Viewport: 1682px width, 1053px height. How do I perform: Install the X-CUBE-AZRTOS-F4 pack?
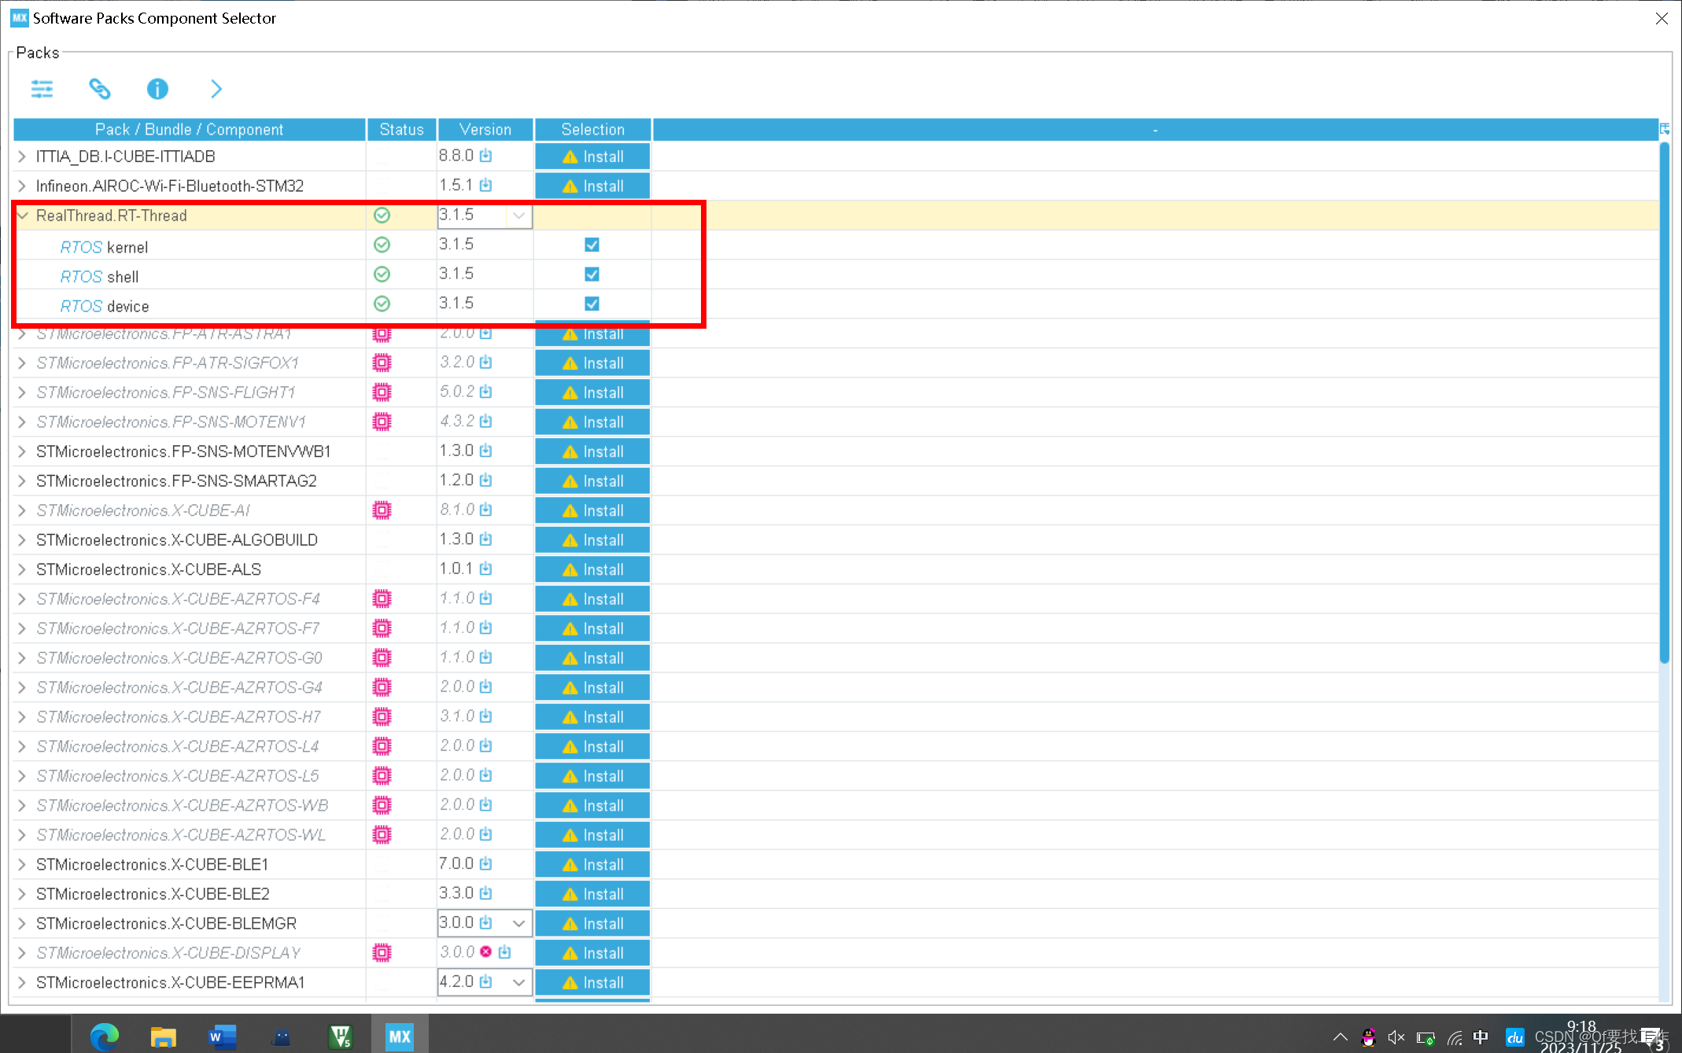pos(592,598)
